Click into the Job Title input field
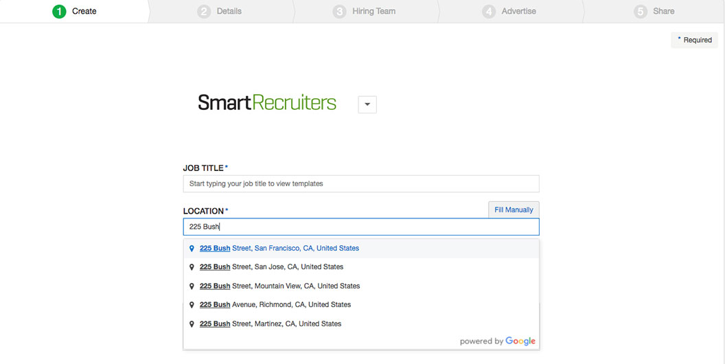This screenshot has height=364, width=725. tap(361, 184)
